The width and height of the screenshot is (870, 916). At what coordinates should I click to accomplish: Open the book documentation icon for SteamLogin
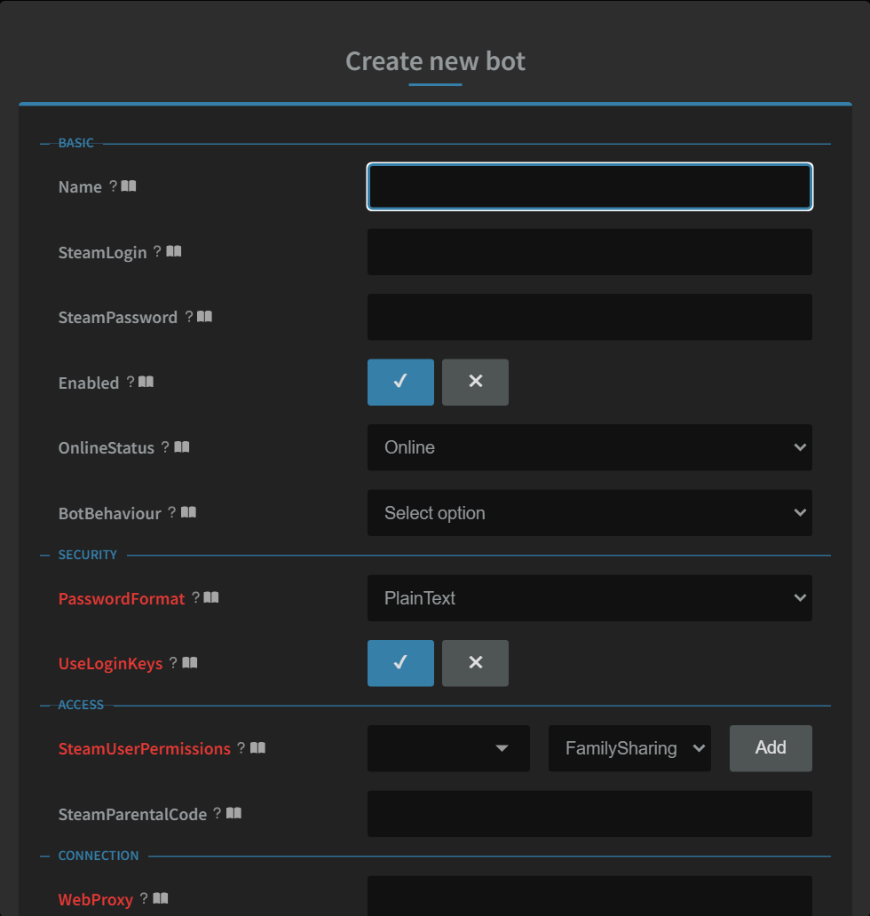tap(173, 251)
